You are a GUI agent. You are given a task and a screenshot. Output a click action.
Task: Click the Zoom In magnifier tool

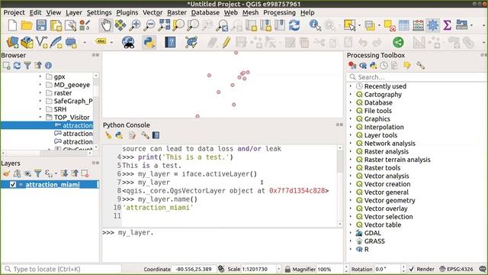coord(135,25)
